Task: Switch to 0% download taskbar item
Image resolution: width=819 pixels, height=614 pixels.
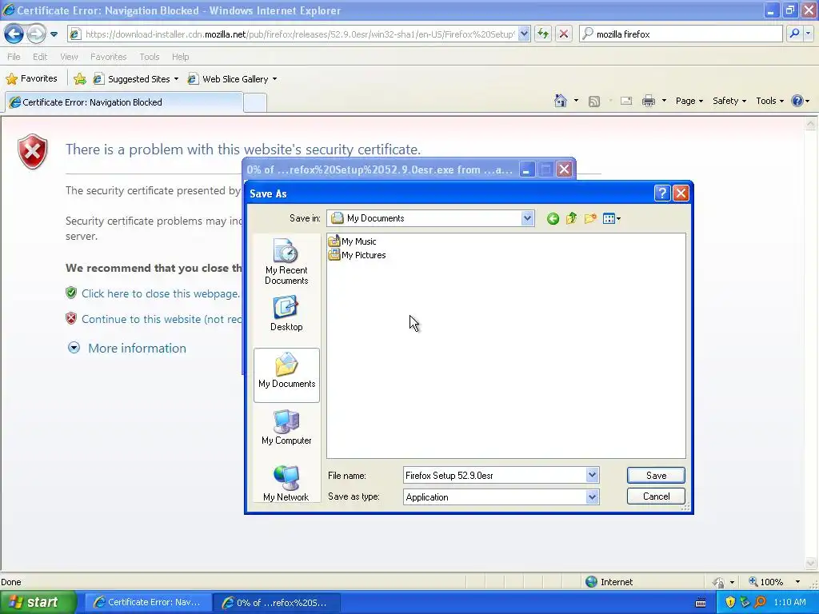Action: pos(278,602)
